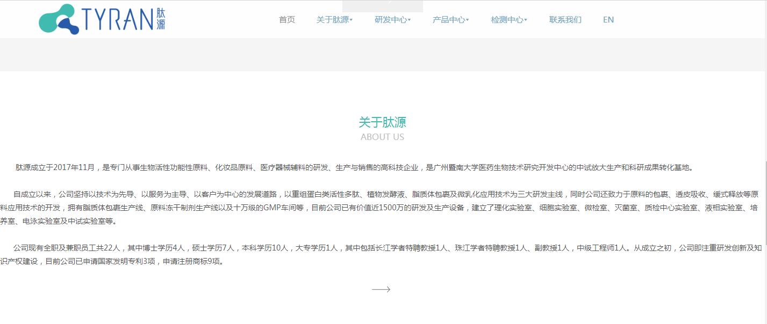Visit the 联系我们 contact page

[x=565, y=20]
